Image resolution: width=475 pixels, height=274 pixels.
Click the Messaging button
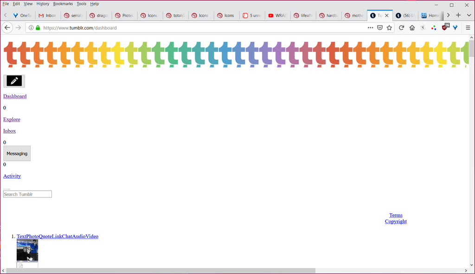(x=17, y=153)
